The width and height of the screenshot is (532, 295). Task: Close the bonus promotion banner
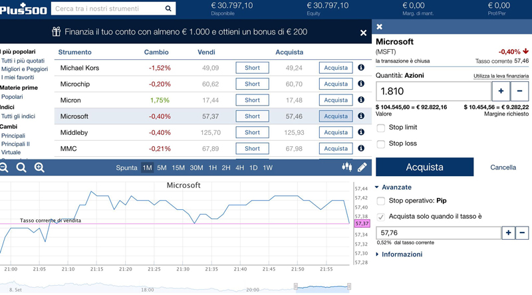coord(363,33)
